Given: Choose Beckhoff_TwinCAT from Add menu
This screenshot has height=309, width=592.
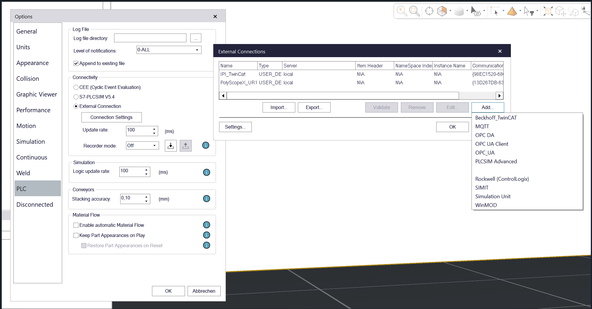Looking at the screenshot, I should (x=496, y=118).
